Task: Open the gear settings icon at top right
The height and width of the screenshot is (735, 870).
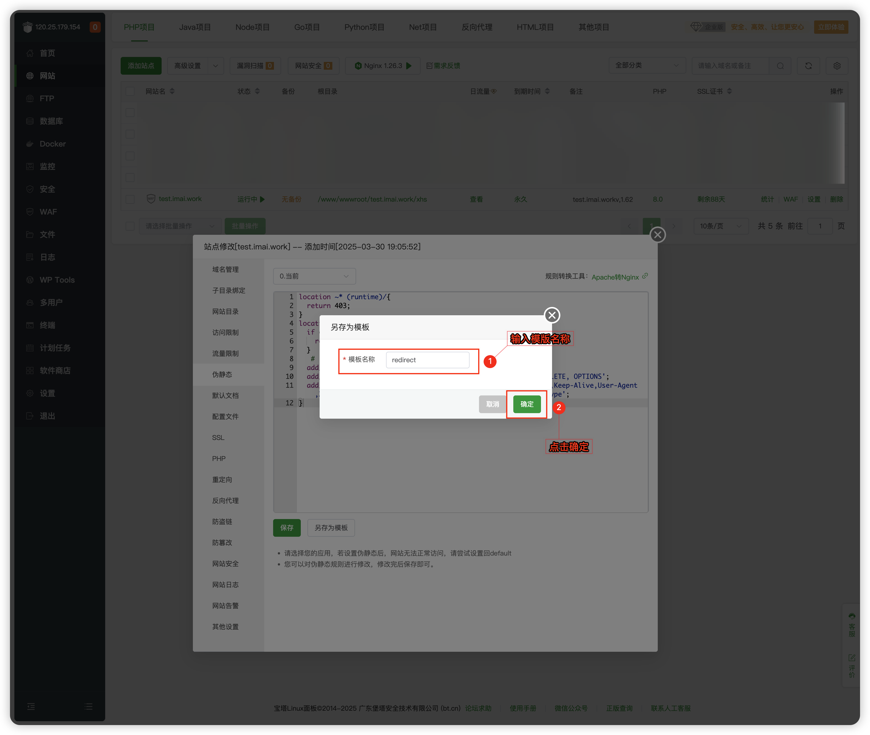Action: coord(837,66)
